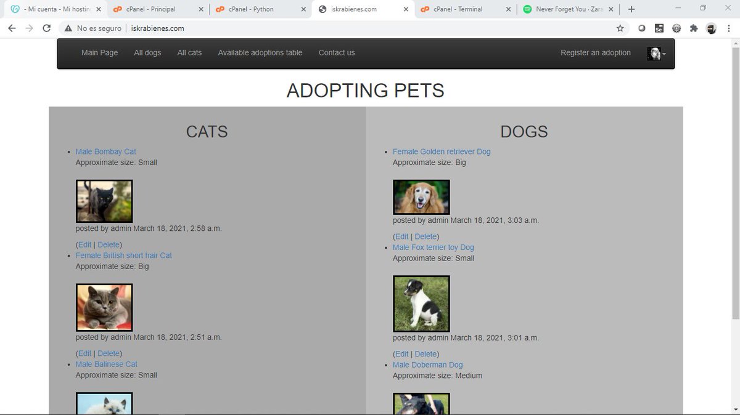Open 'Male Balinese Cat' listing
The height and width of the screenshot is (415, 740).
(x=107, y=365)
